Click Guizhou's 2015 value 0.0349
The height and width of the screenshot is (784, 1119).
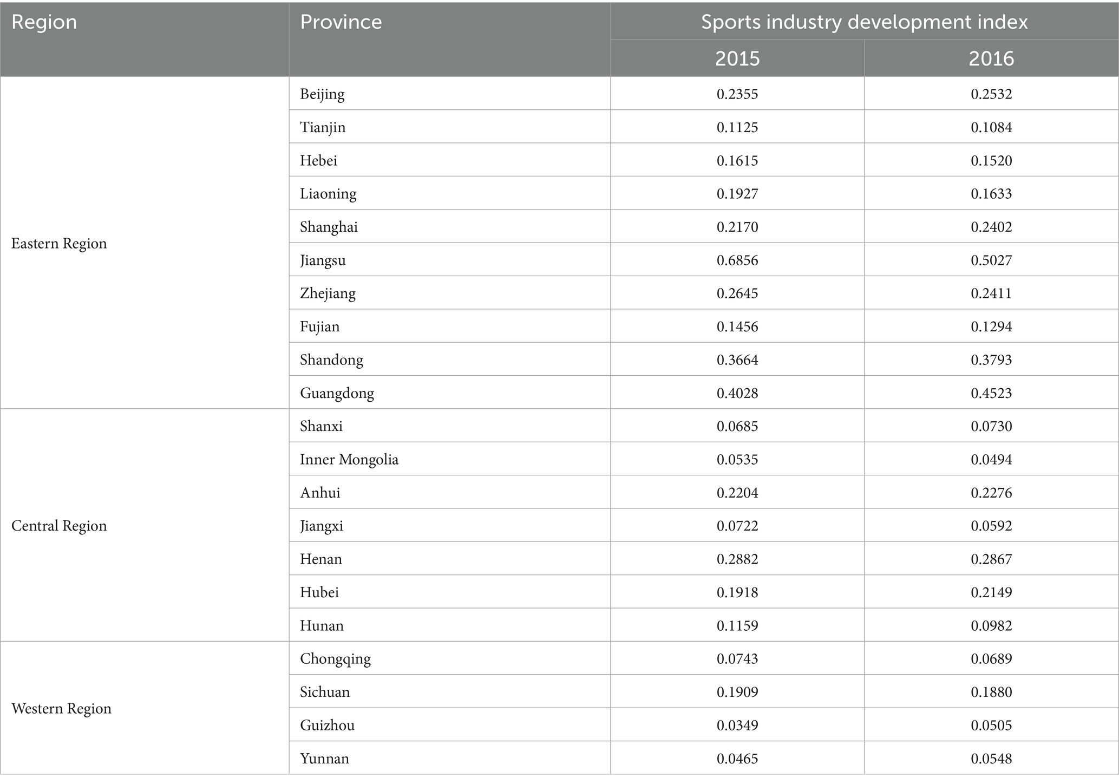pos(737,725)
